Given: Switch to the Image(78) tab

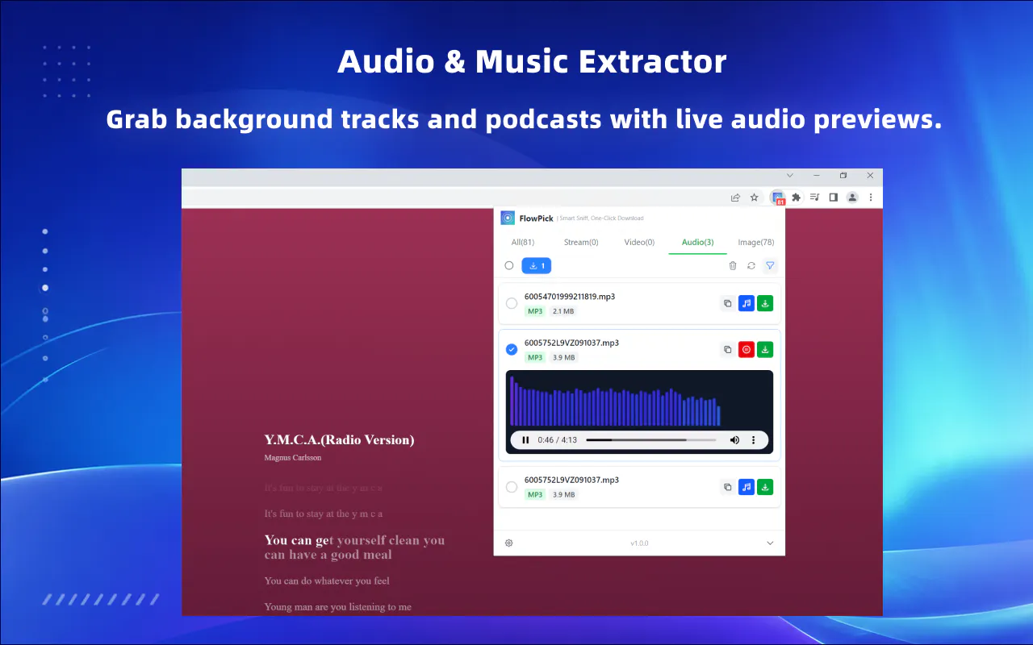Looking at the screenshot, I should click(756, 242).
